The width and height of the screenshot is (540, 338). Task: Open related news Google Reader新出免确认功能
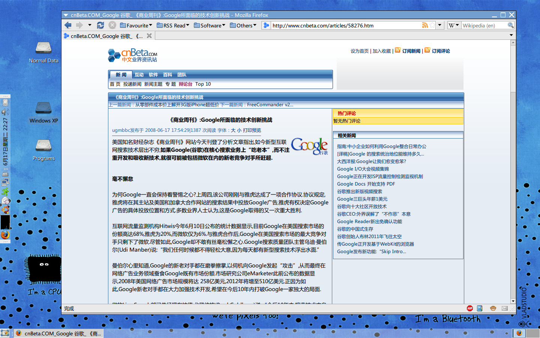pos(369,222)
